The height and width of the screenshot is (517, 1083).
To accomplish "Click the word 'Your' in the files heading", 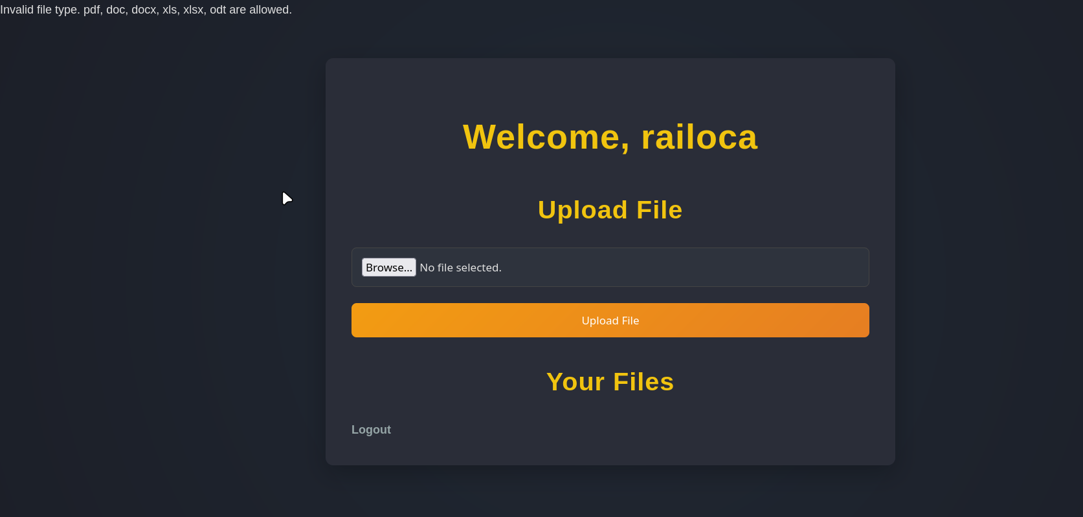I will pyautogui.click(x=575, y=382).
